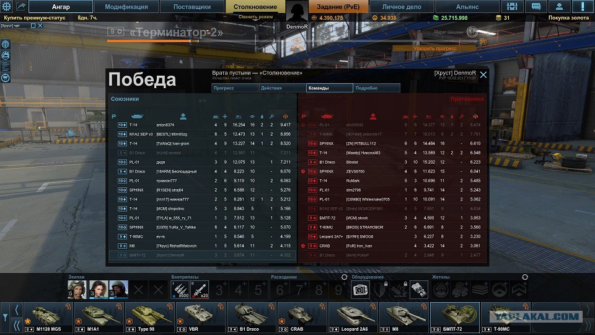Click the globe icon in left sidebar

(x=6, y=44)
